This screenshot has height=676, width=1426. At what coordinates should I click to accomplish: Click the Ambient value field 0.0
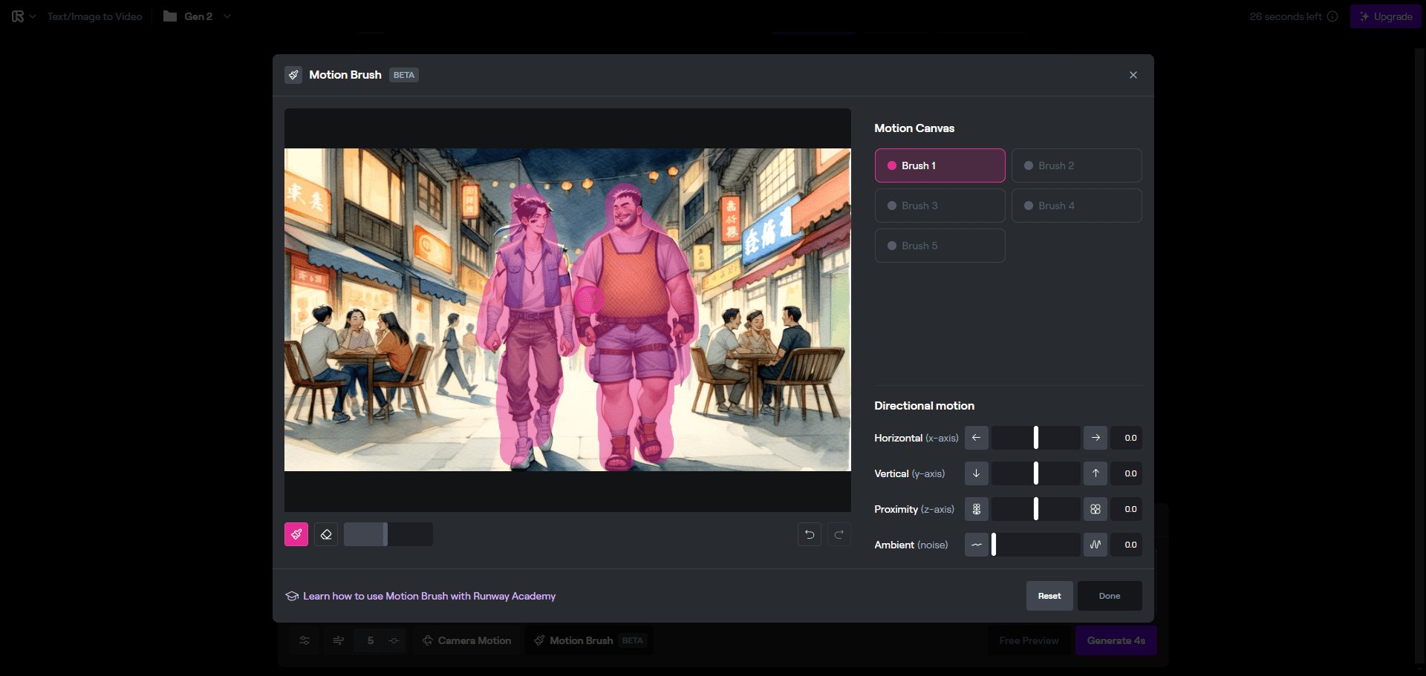point(1126,545)
